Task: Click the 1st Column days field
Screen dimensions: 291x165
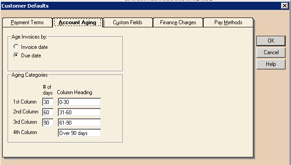Action: pyautogui.click(x=48, y=102)
